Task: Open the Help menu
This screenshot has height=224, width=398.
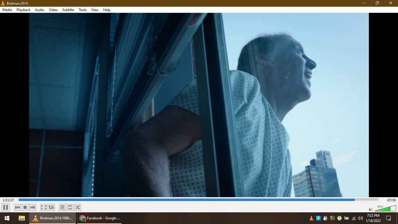Action: [x=107, y=10]
